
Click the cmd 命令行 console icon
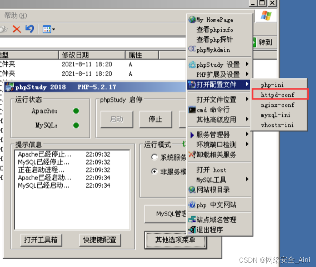click(192, 110)
